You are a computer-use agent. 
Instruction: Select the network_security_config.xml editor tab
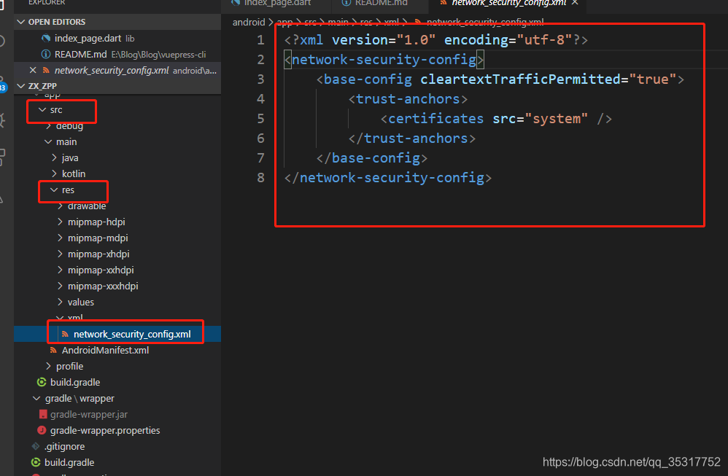pyautogui.click(x=509, y=4)
